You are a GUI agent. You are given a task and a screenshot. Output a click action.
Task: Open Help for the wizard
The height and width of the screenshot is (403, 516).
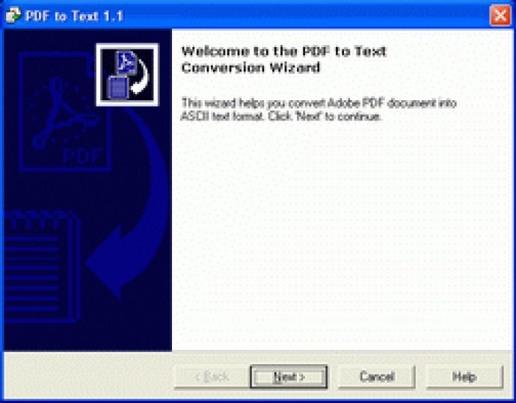pos(464,377)
